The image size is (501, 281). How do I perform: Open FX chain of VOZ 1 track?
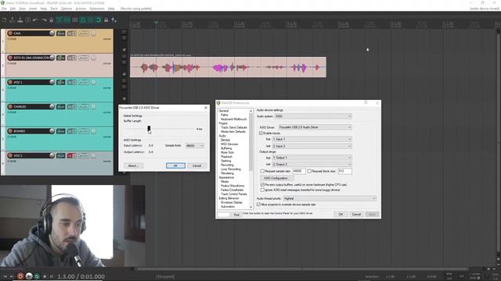click(61, 82)
